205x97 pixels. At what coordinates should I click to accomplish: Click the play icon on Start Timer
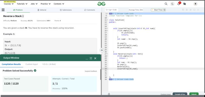tap(164, 10)
